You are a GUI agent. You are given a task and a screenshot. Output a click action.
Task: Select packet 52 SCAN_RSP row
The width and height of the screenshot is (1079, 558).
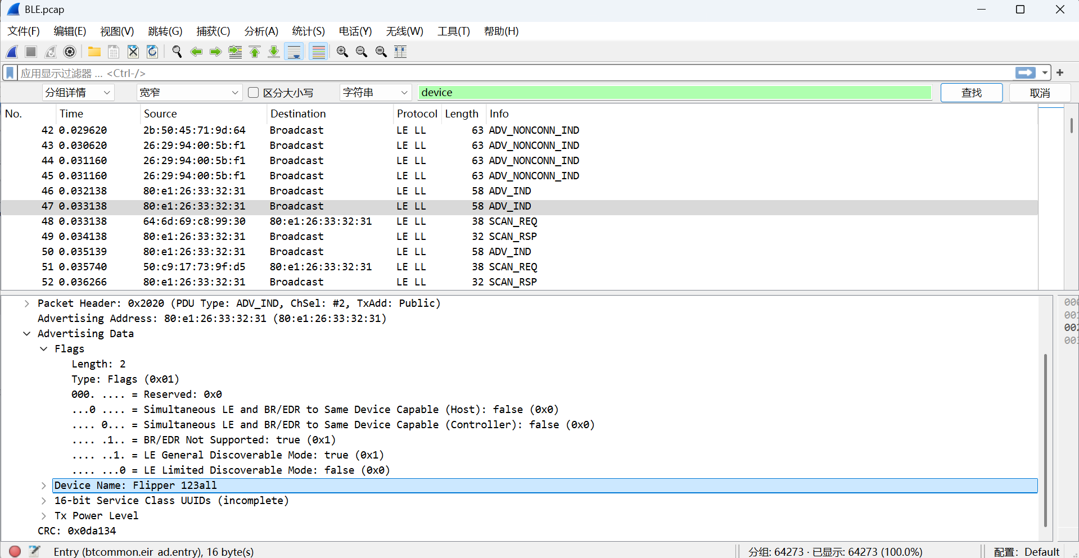(520, 282)
